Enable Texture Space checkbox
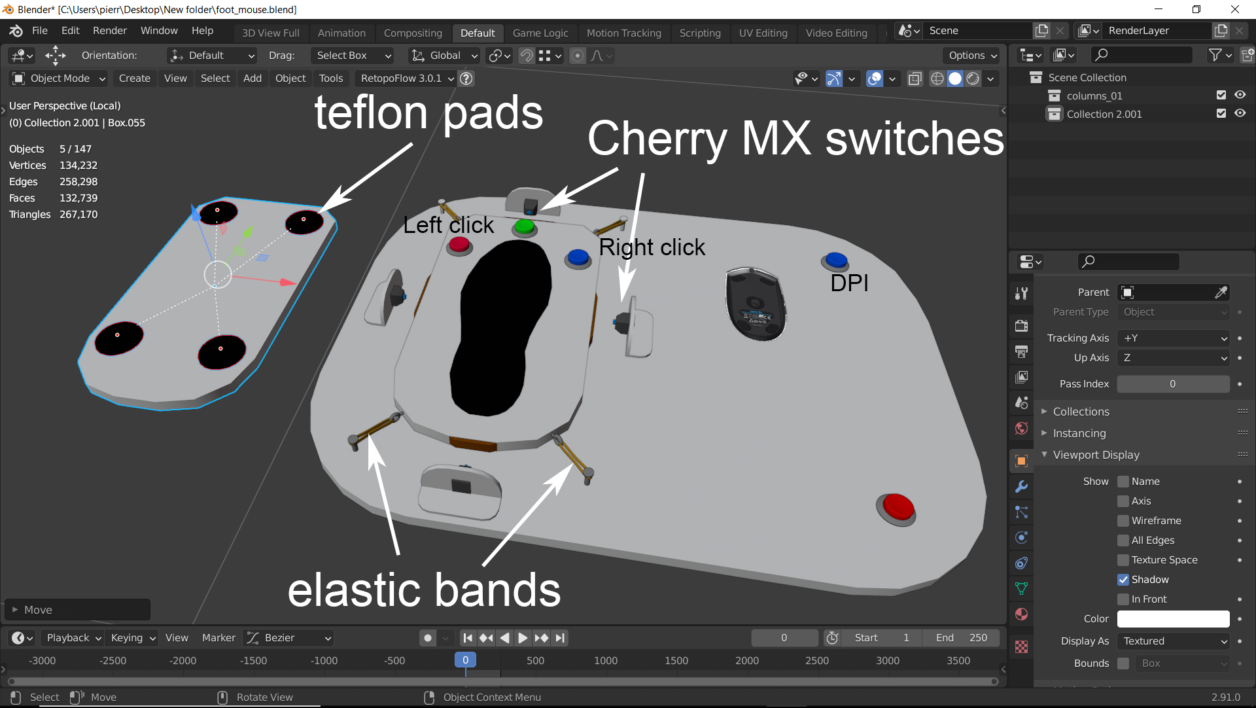The height and width of the screenshot is (708, 1256). pyautogui.click(x=1123, y=560)
